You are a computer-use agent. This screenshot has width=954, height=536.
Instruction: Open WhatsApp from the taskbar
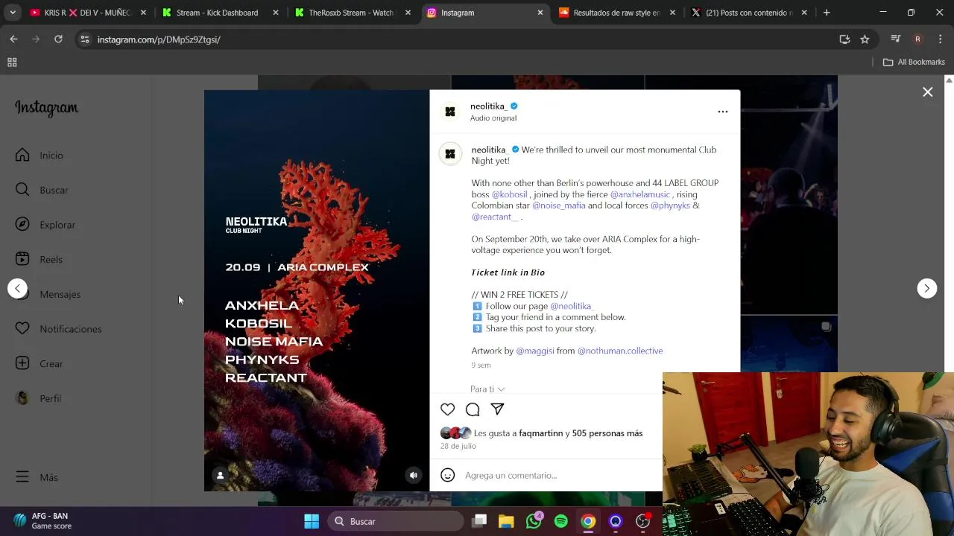534,521
